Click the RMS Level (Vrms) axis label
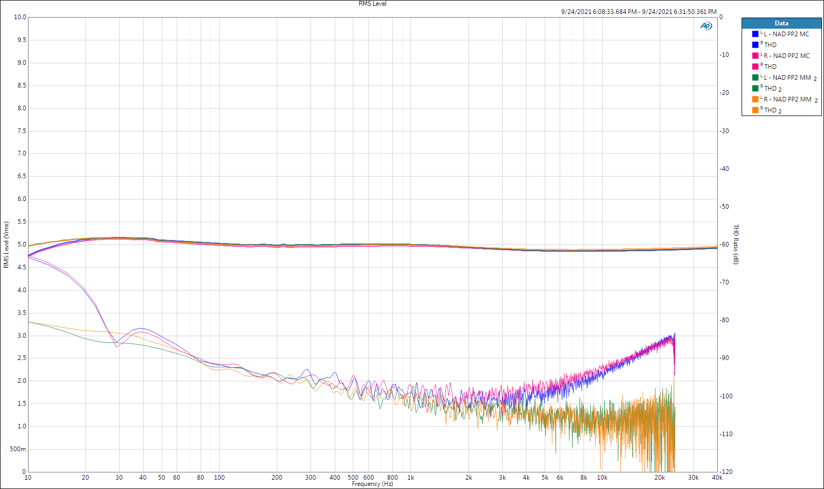 6,245
